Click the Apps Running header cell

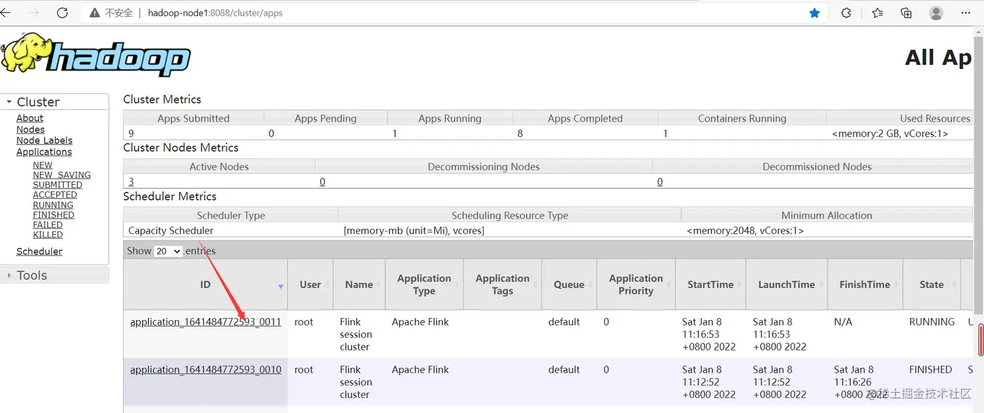point(450,118)
